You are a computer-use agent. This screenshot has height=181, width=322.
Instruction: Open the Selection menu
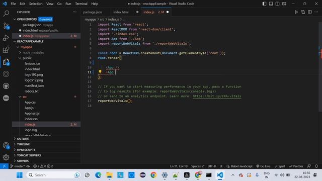[36, 4]
